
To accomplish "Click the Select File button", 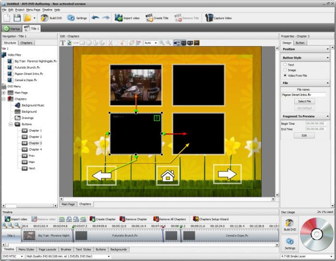I will click(304, 101).
